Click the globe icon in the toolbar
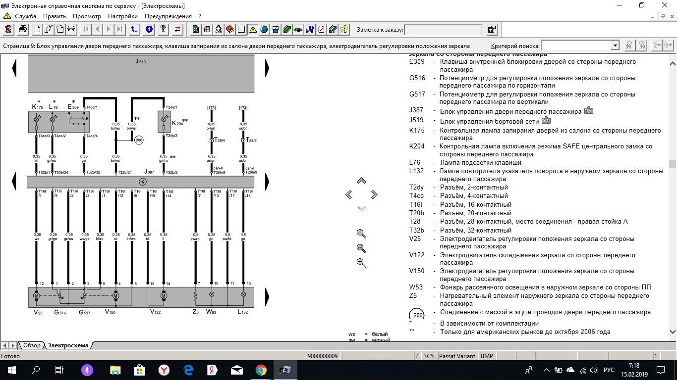The height and width of the screenshot is (380, 677). 264,29
